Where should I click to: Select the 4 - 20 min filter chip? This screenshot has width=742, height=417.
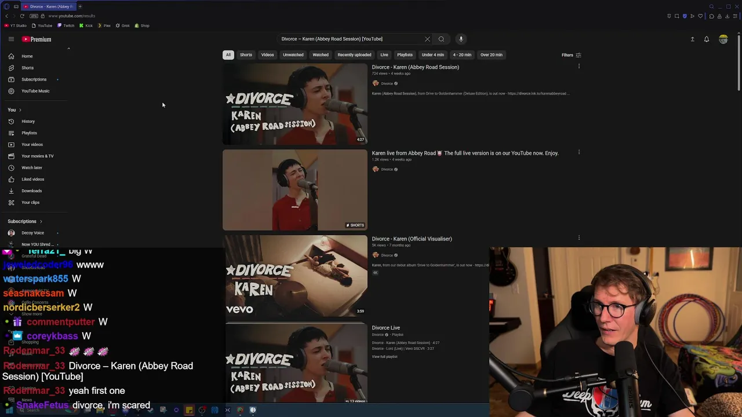pyautogui.click(x=462, y=55)
